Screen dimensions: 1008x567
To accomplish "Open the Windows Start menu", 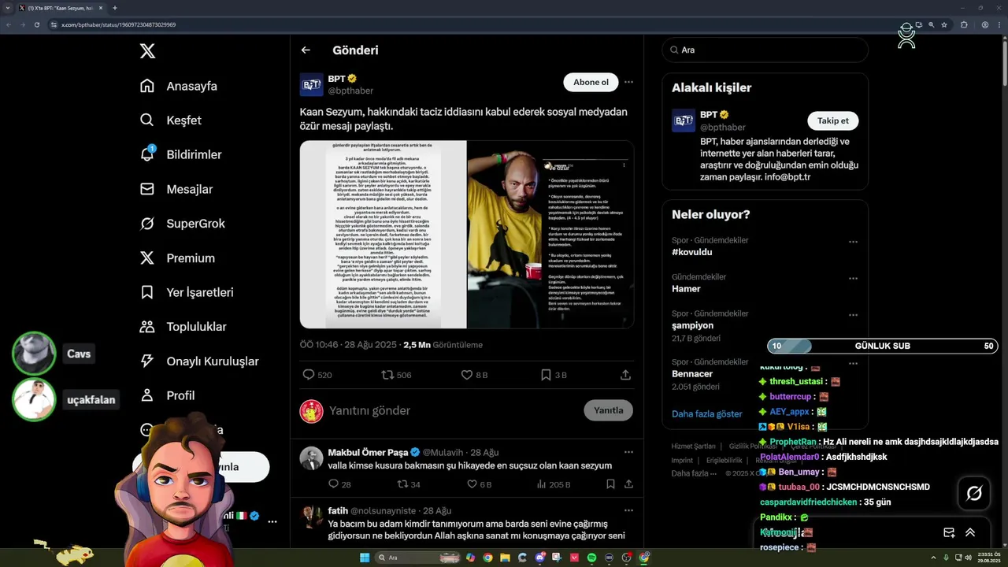I will click(365, 558).
